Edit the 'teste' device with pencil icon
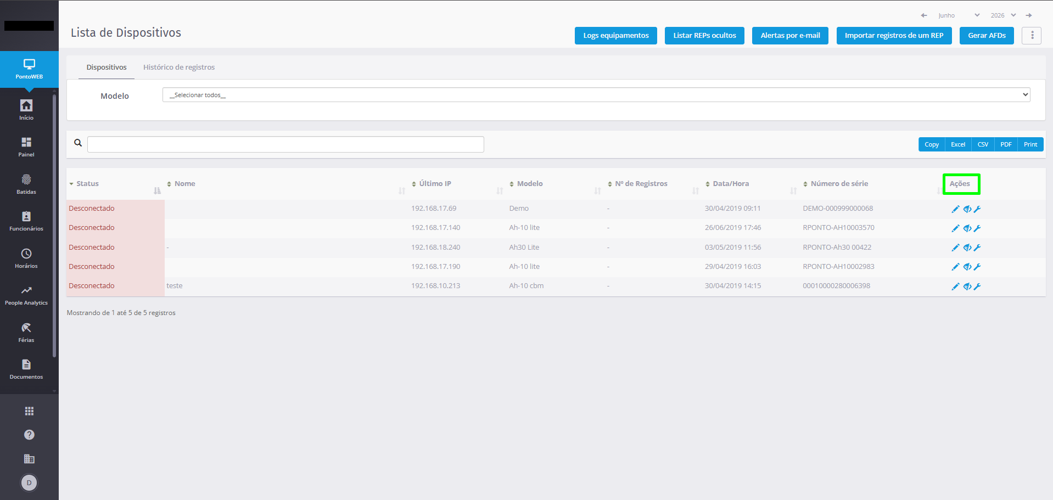The image size is (1053, 500). pyautogui.click(x=955, y=286)
